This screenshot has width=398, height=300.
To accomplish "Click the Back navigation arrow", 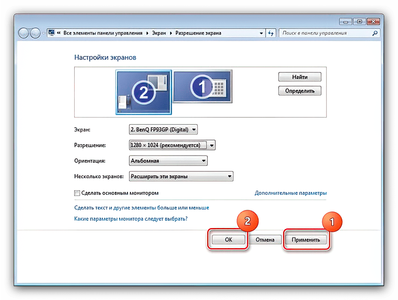I will point(24,33).
